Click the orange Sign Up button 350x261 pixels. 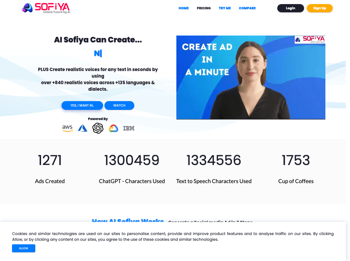click(320, 8)
